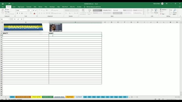Click the horizontal scrollbar at bottom
182x102 pixels.
pyautogui.click(x=156, y=97)
